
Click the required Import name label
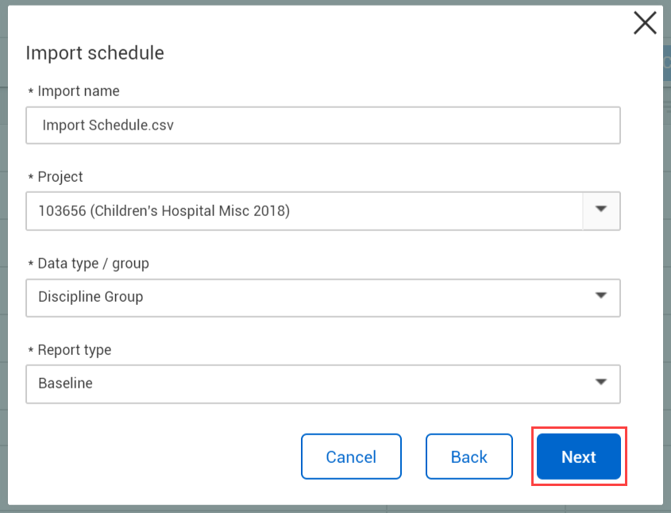[74, 91]
